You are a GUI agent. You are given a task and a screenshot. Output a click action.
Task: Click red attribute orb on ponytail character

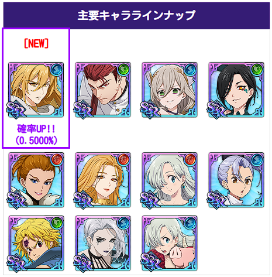pyautogui.click(x=57, y=159)
